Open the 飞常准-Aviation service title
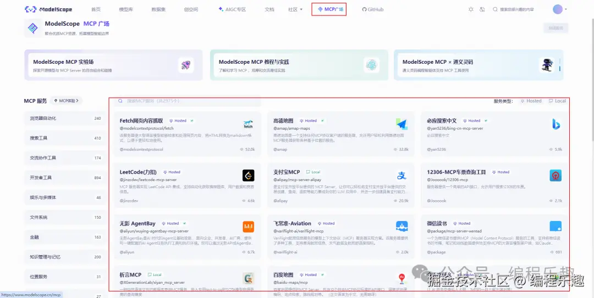Viewport: 594px width, 298px height. tap(292, 223)
